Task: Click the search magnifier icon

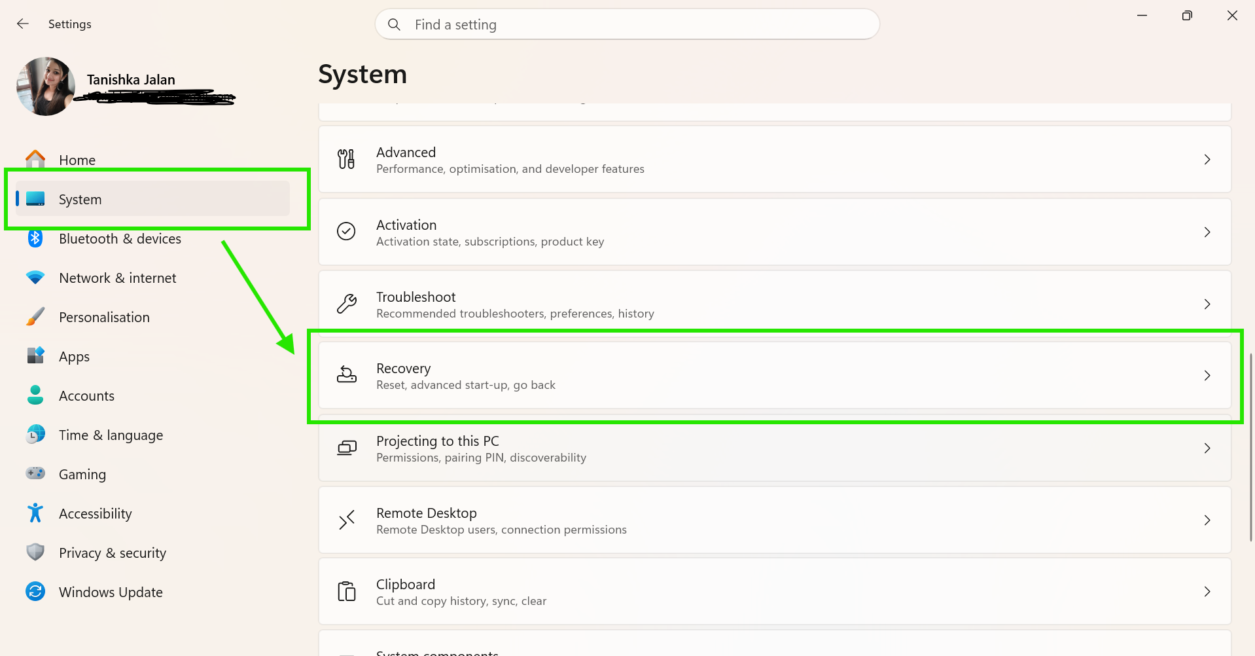Action: tap(394, 25)
